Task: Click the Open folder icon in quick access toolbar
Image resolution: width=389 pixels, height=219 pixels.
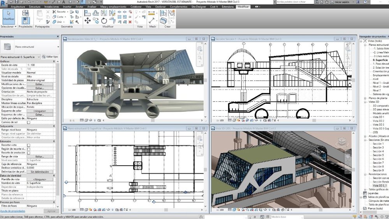Action: point(12,2)
